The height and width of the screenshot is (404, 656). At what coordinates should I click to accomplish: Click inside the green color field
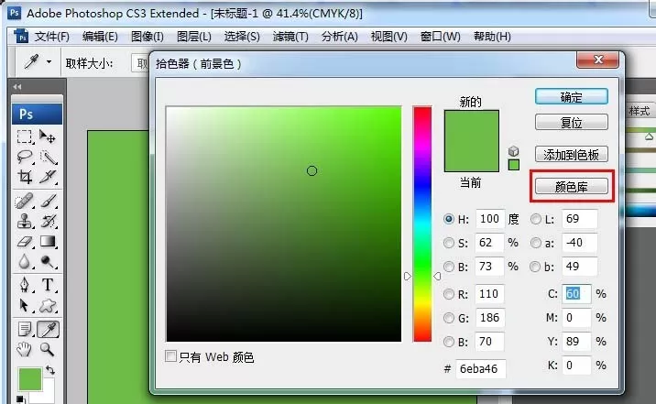point(284,224)
